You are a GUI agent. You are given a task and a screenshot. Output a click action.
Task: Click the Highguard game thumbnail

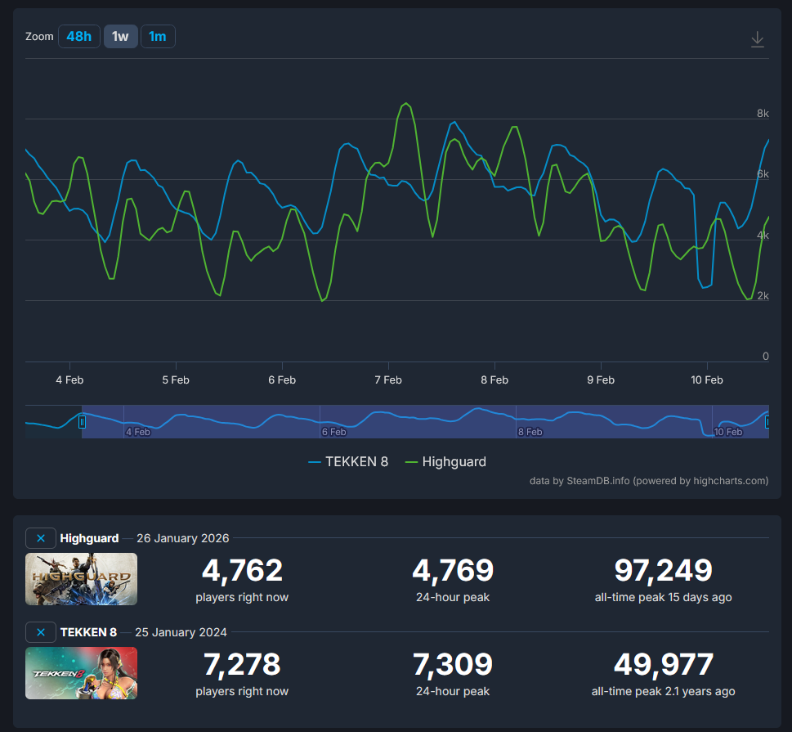coord(81,579)
